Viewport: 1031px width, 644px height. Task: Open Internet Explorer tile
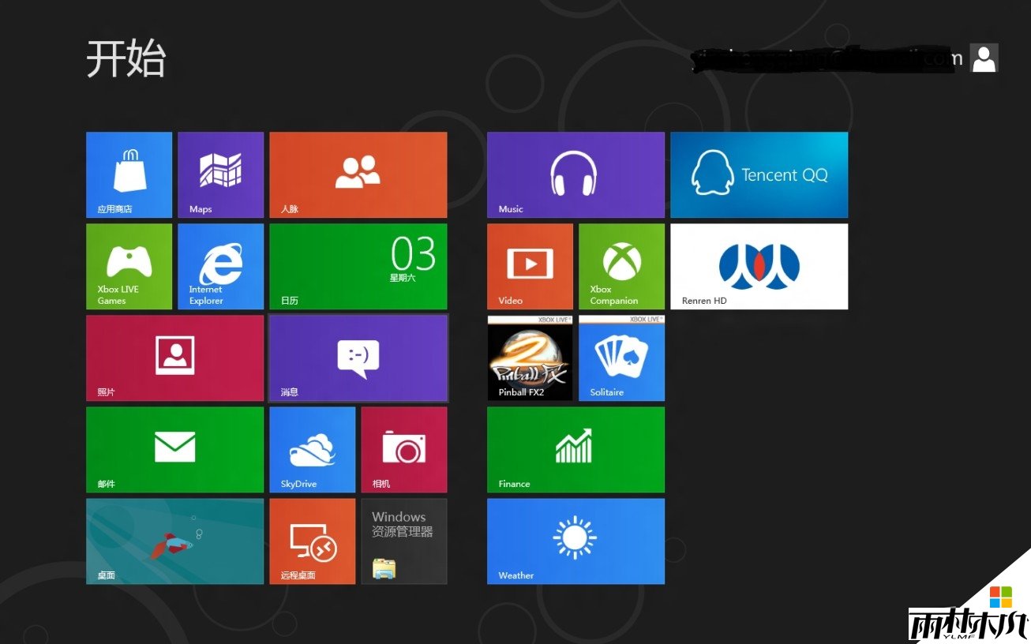pos(220,266)
